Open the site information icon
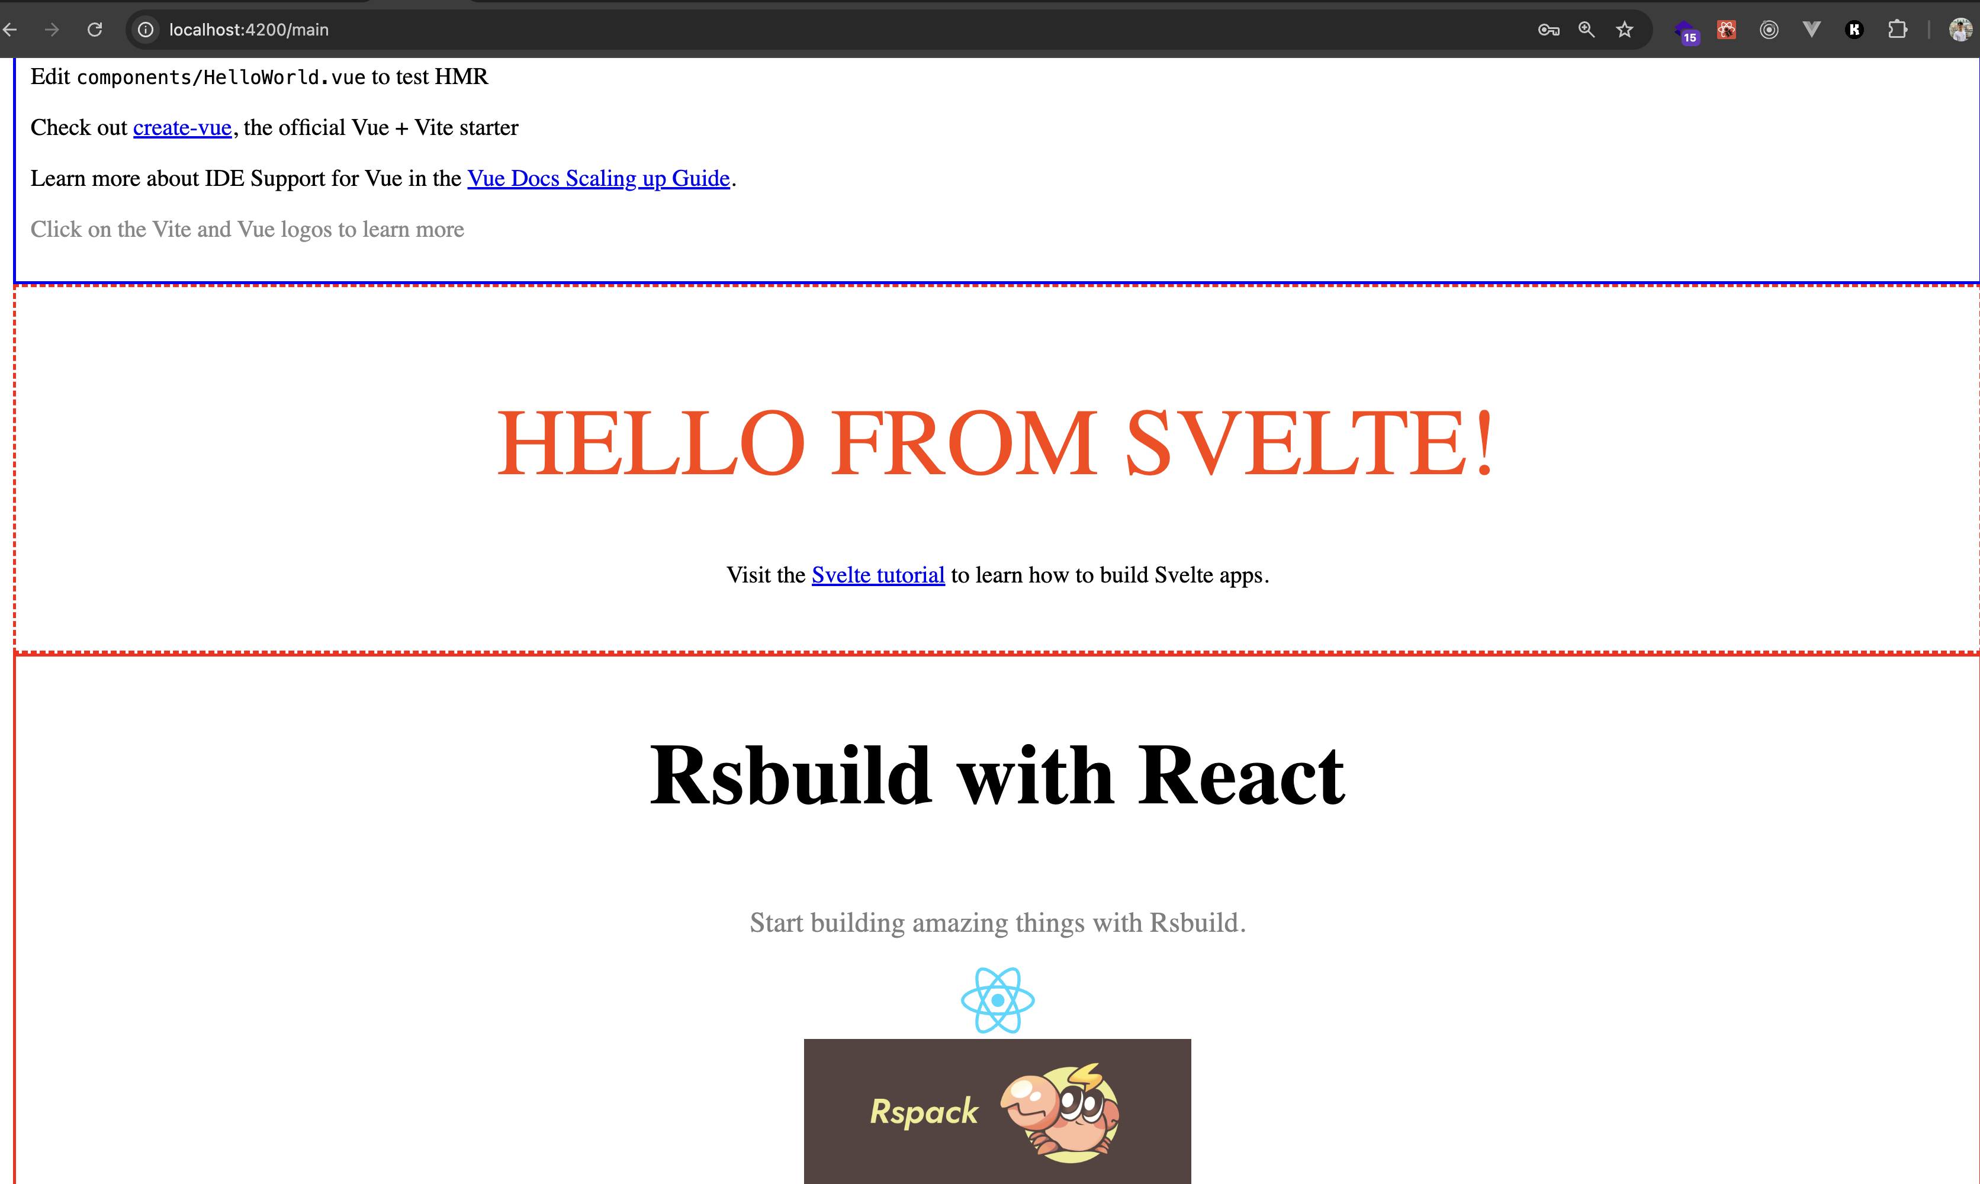This screenshot has height=1184, width=1980. [x=146, y=30]
